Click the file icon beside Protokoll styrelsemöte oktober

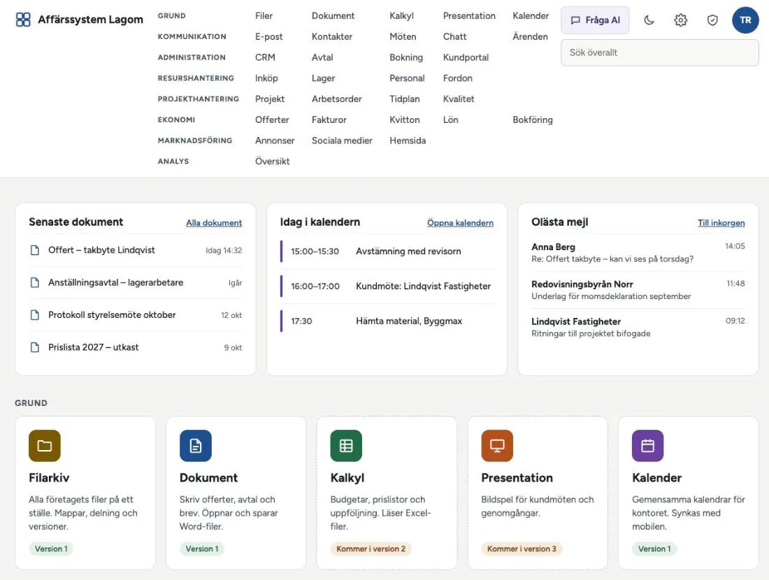point(35,314)
